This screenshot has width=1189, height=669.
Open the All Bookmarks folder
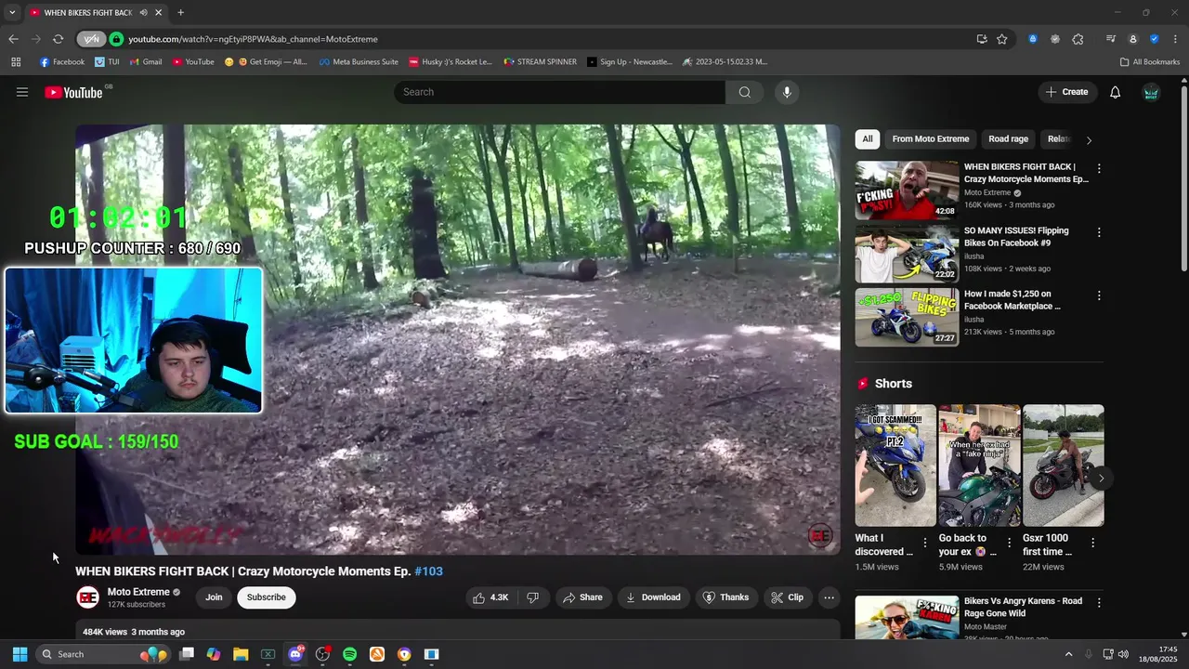[x=1150, y=62]
